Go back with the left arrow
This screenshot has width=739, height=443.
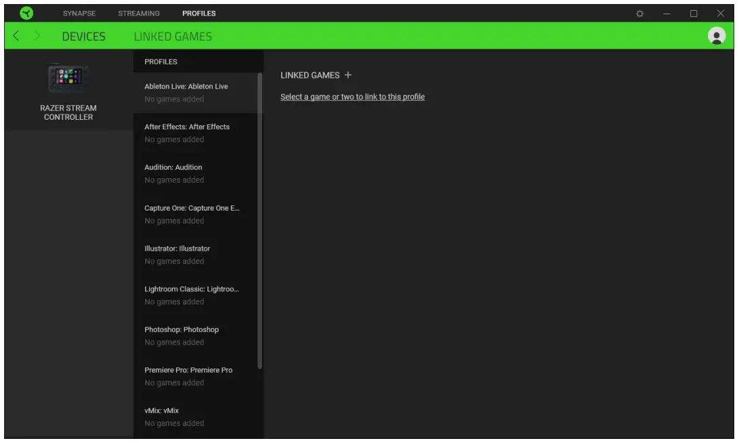(x=16, y=36)
